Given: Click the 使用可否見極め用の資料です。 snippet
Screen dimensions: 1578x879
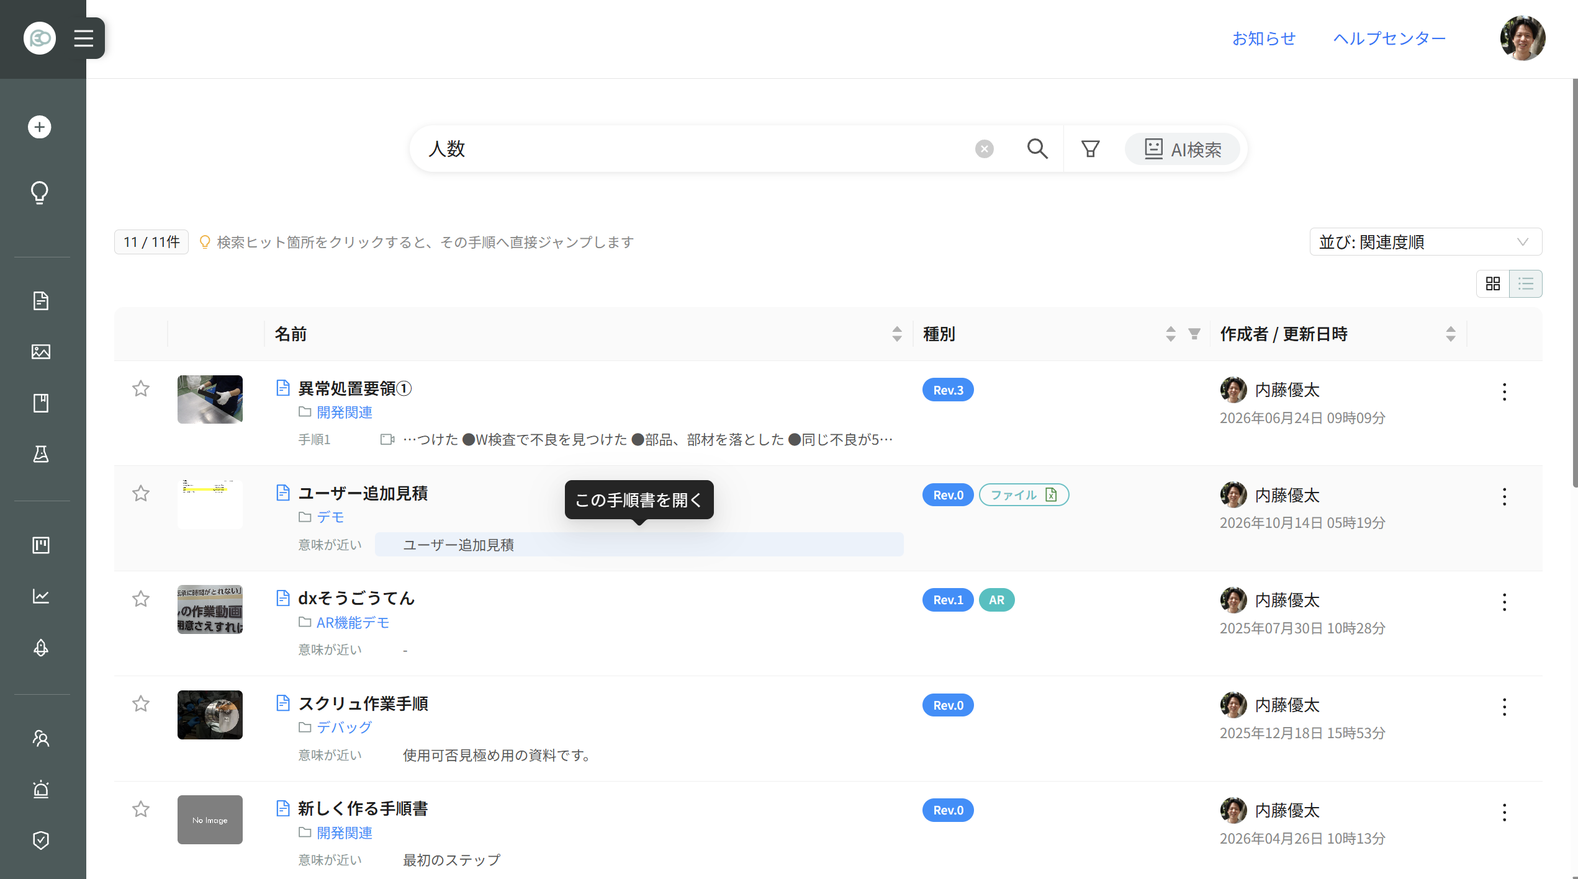Looking at the screenshot, I should pyautogui.click(x=497, y=756).
